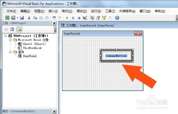Open the 视图(V) menu
This screenshot has height=114, width=178.
[39, 11]
